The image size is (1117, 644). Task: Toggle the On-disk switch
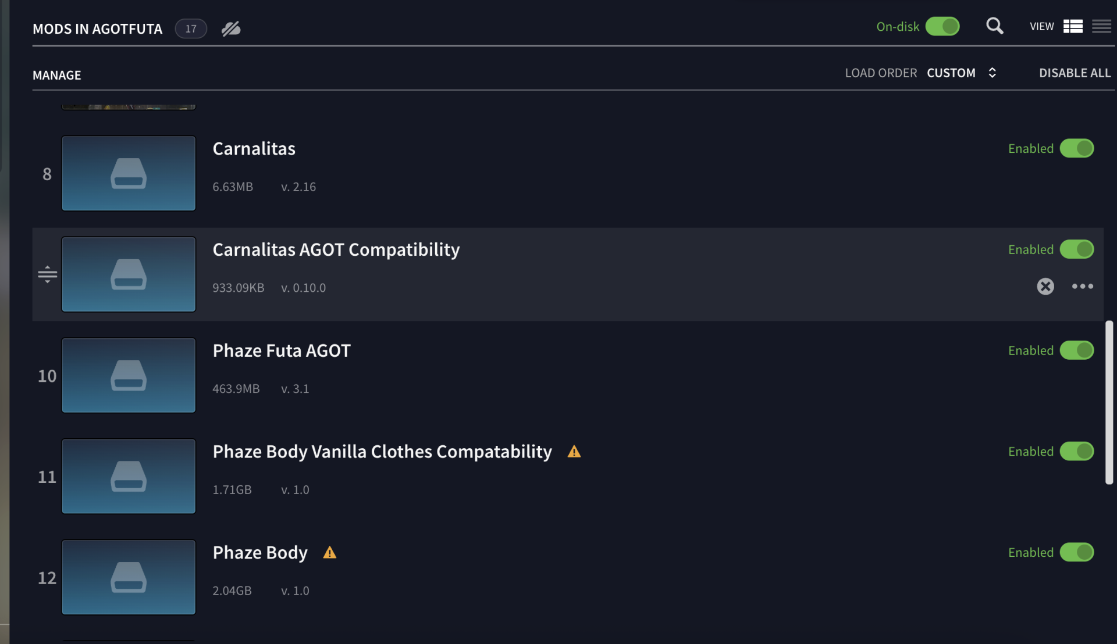(942, 27)
